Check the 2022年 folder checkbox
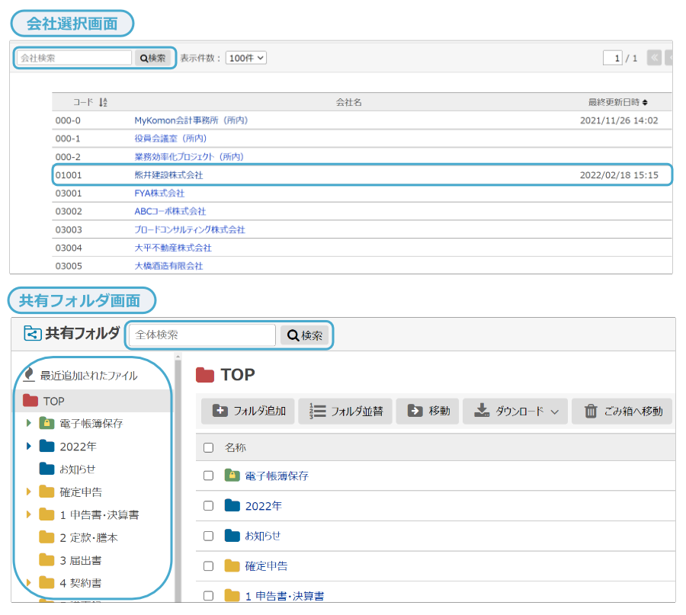686x615 pixels. (208, 506)
